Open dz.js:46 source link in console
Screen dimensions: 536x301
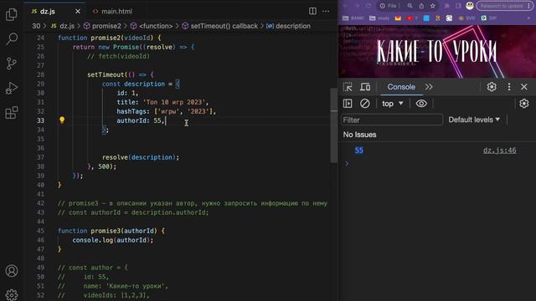click(x=499, y=150)
